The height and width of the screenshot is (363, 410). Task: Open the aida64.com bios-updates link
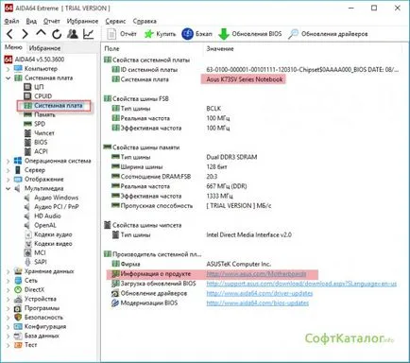point(258,303)
